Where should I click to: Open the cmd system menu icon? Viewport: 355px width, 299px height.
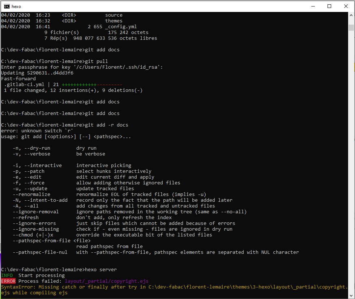pyautogui.click(x=7, y=7)
